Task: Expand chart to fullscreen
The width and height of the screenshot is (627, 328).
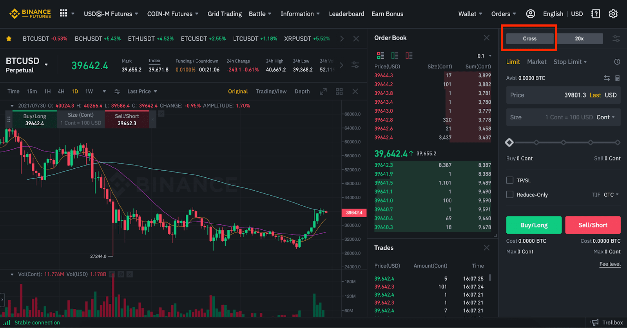Action: click(323, 91)
